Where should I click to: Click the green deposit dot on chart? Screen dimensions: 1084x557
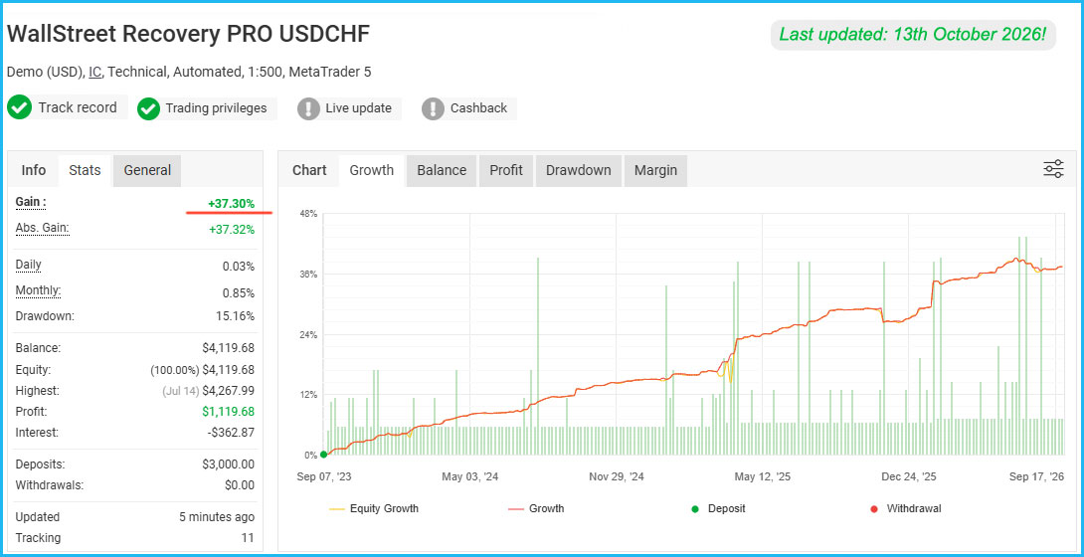coord(323,454)
